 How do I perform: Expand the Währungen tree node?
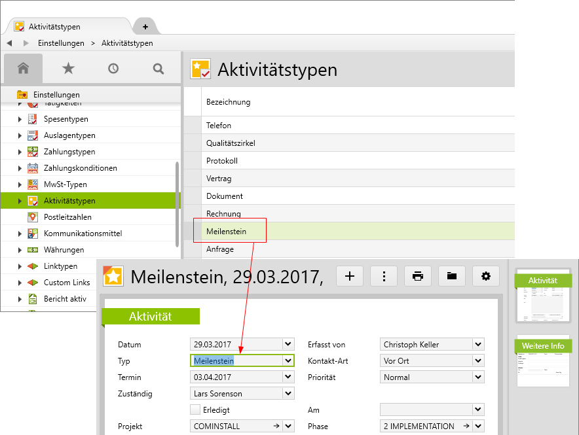pyautogui.click(x=20, y=250)
